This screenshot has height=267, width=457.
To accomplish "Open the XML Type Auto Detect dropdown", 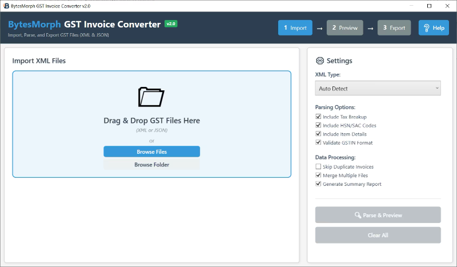I will tap(378, 89).
